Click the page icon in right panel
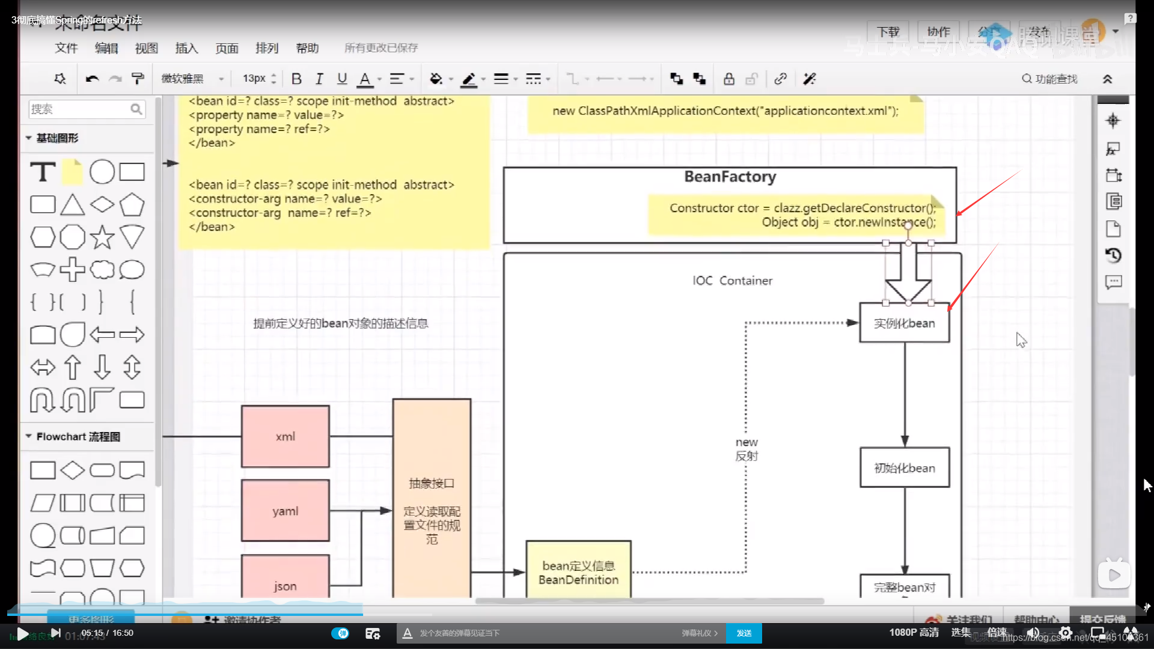This screenshot has height=649, width=1154. point(1113,229)
